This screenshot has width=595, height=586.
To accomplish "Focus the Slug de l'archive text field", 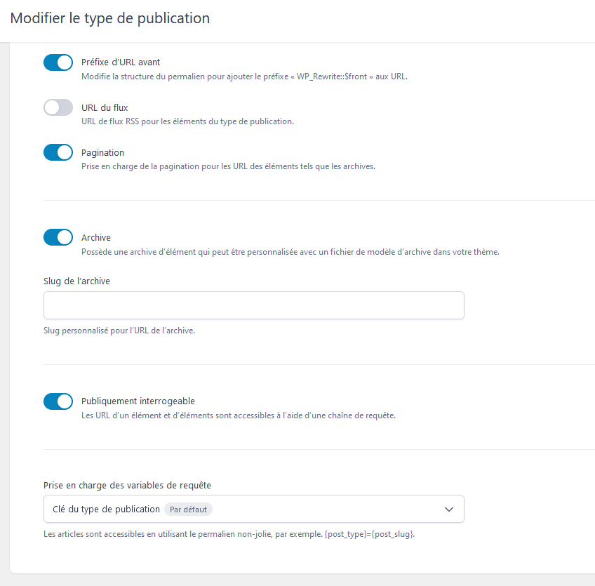I will pos(254,305).
